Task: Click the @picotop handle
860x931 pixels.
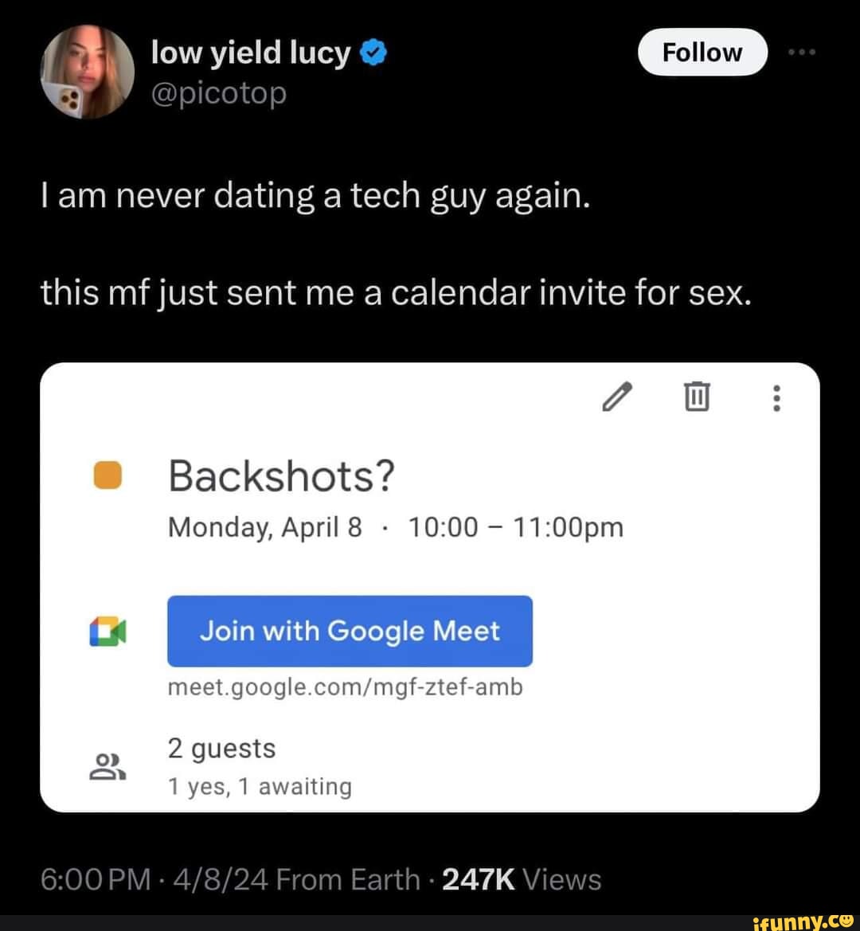Action: tap(217, 93)
